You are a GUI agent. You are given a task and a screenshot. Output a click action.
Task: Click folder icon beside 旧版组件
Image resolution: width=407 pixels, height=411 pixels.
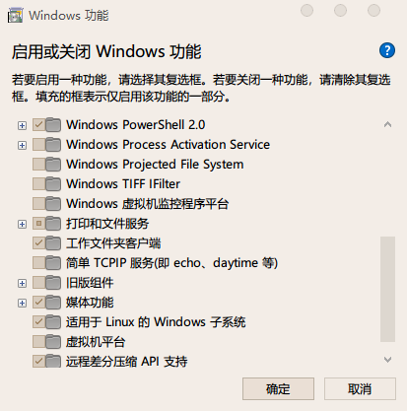[53, 283]
